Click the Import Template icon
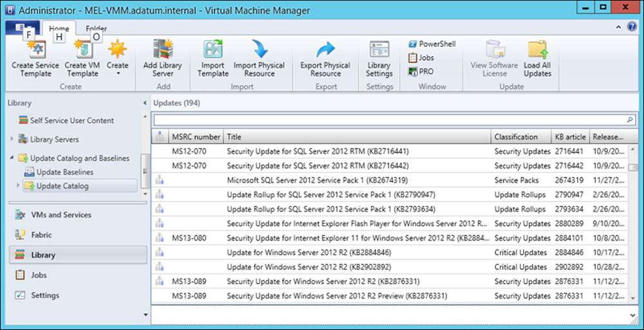Screen dimensions: 644x330 point(213,49)
